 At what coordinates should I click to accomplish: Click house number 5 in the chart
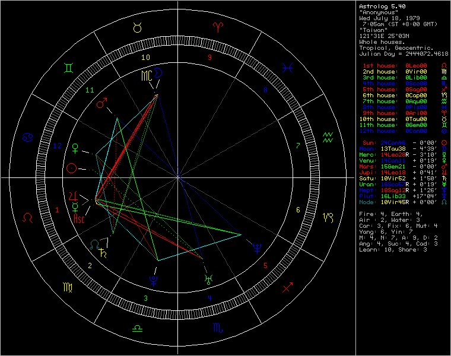click(x=265, y=266)
